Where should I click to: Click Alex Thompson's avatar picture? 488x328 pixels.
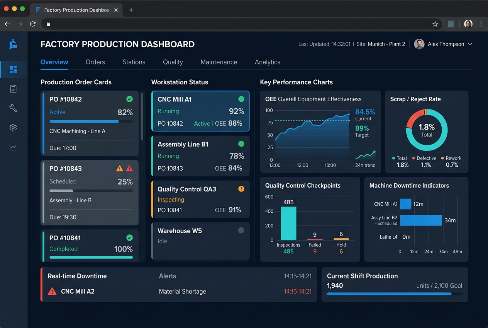419,44
